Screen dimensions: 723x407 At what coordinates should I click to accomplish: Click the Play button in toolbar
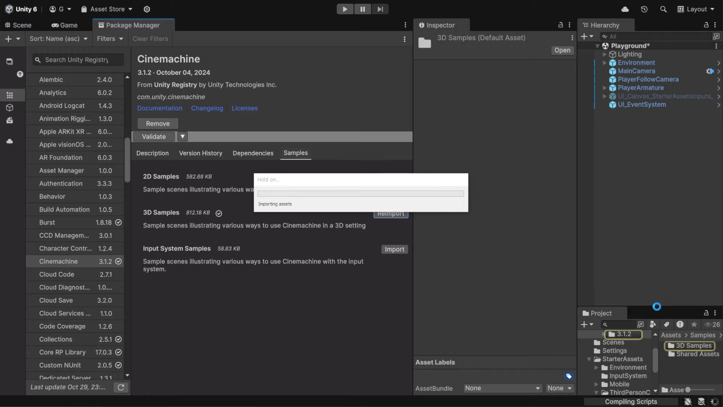pyautogui.click(x=345, y=9)
